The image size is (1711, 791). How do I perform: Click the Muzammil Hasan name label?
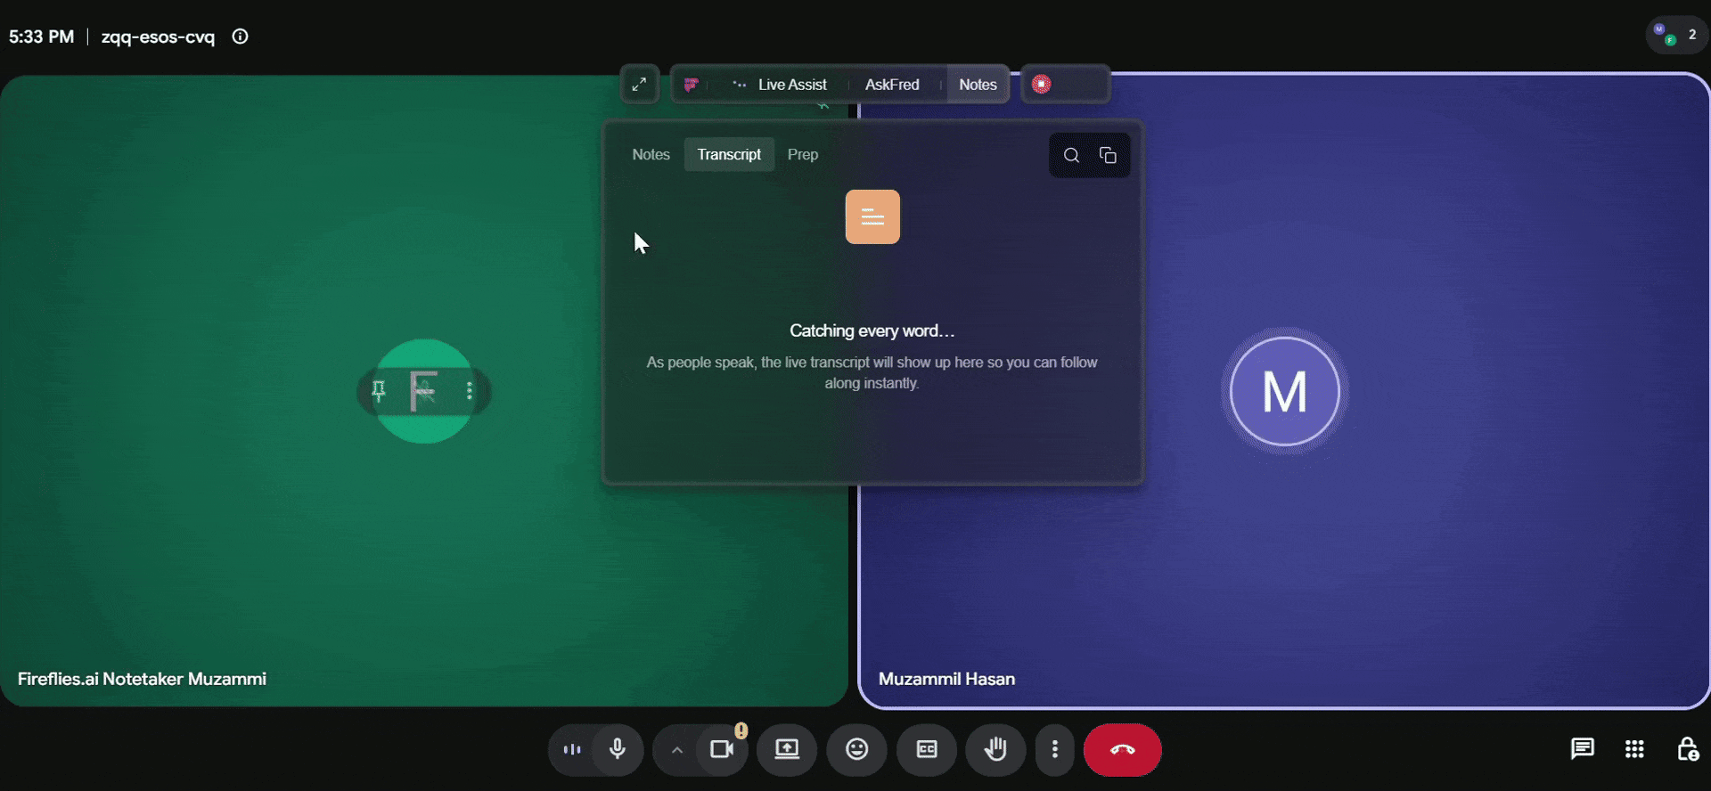coord(946,679)
